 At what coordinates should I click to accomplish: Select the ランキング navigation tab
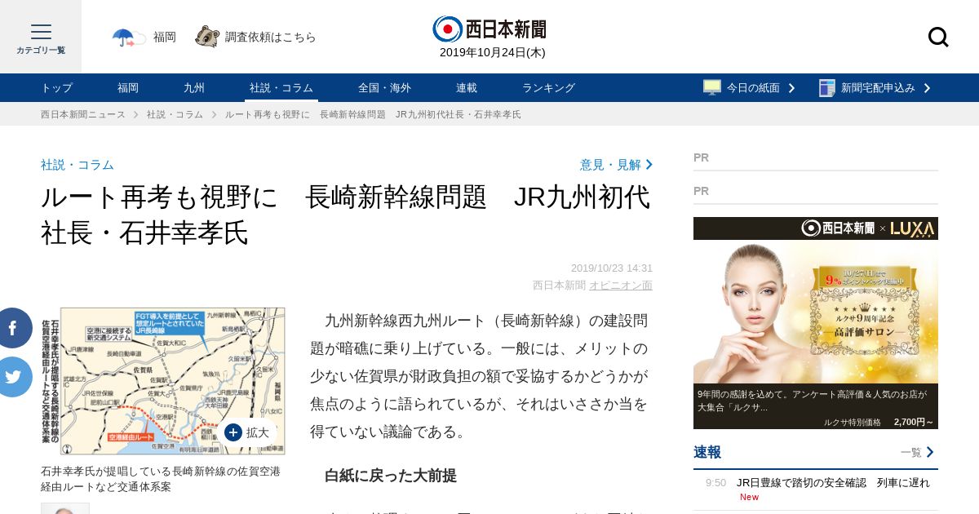pyautogui.click(x=549, y=87)
